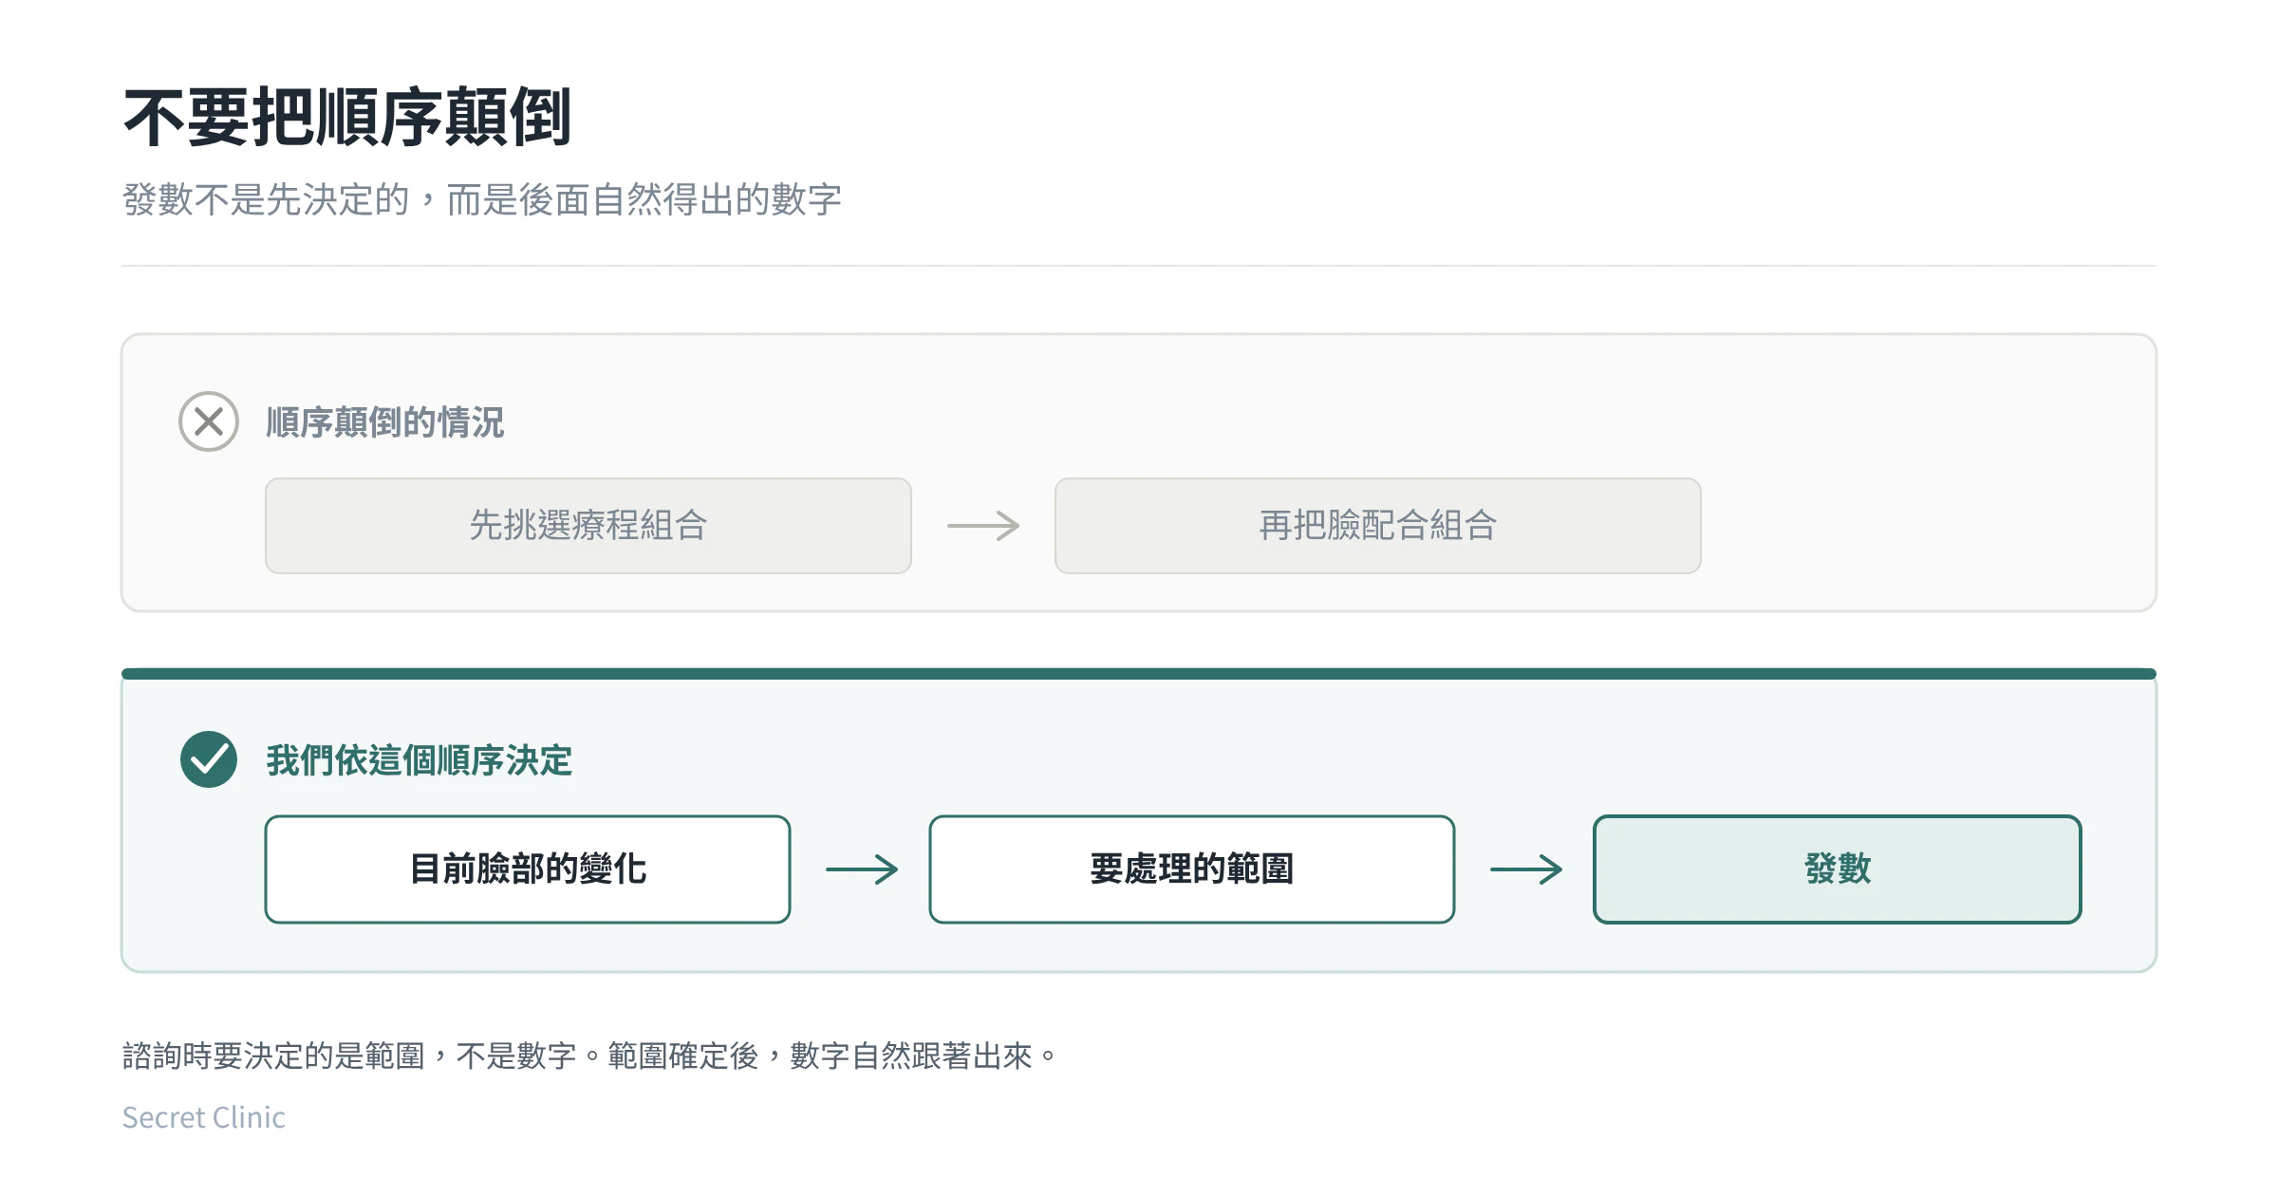The image size is (2278, 1177).
Task: Select the 先挑選療程組合 box
Action: pyautogui.click(x=588, y=526)
